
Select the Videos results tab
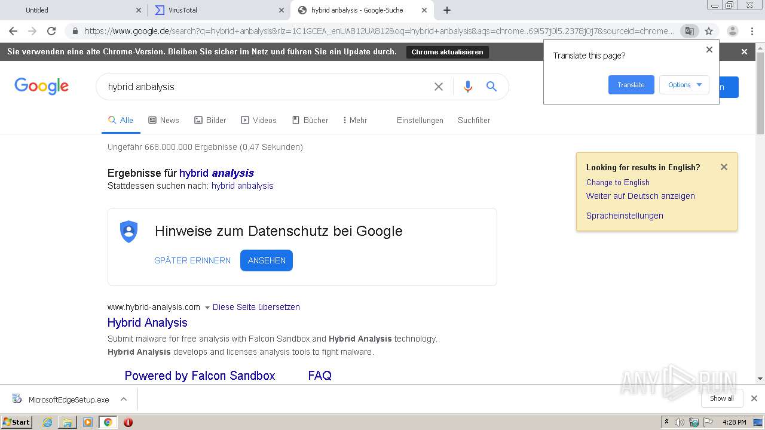259,120
